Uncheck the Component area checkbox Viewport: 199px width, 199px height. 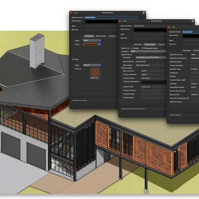click(143, 48)
